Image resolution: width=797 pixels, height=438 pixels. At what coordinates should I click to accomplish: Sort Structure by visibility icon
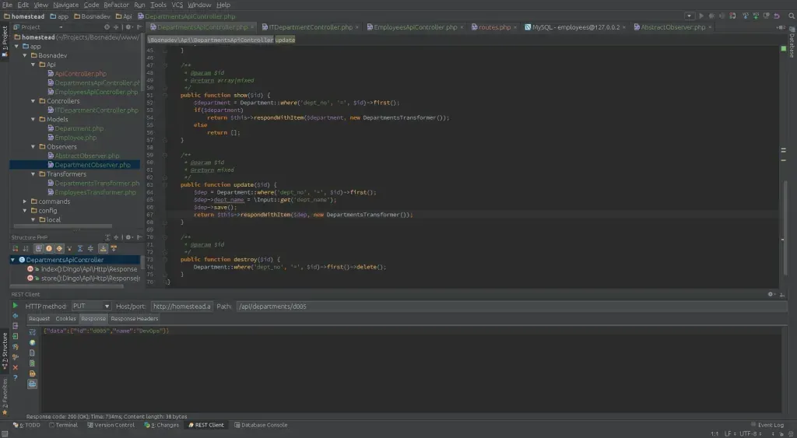(x=16, y=248)
